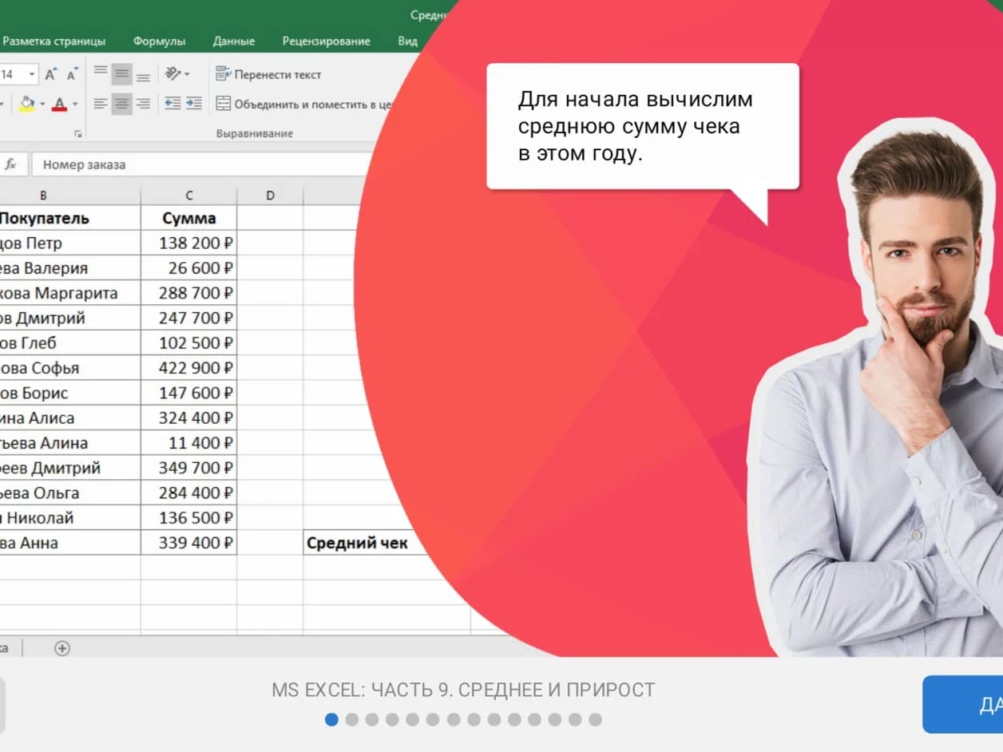Switch to the Данные tab
The height and width of the screenshot is (752, 1003).
click(234, 41)
